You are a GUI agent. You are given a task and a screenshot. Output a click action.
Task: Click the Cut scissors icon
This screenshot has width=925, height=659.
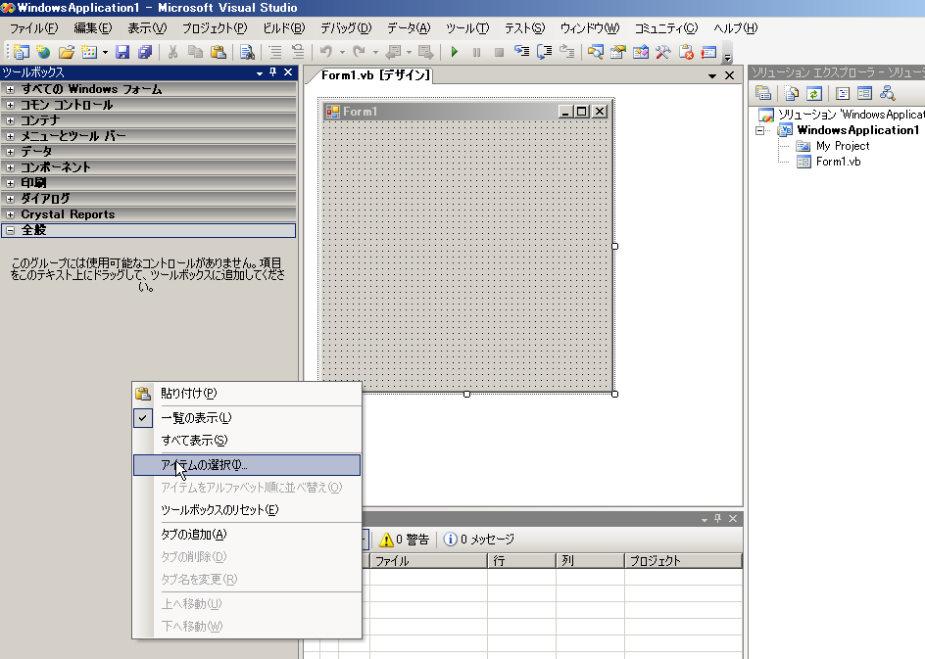[x=172, y=52]
